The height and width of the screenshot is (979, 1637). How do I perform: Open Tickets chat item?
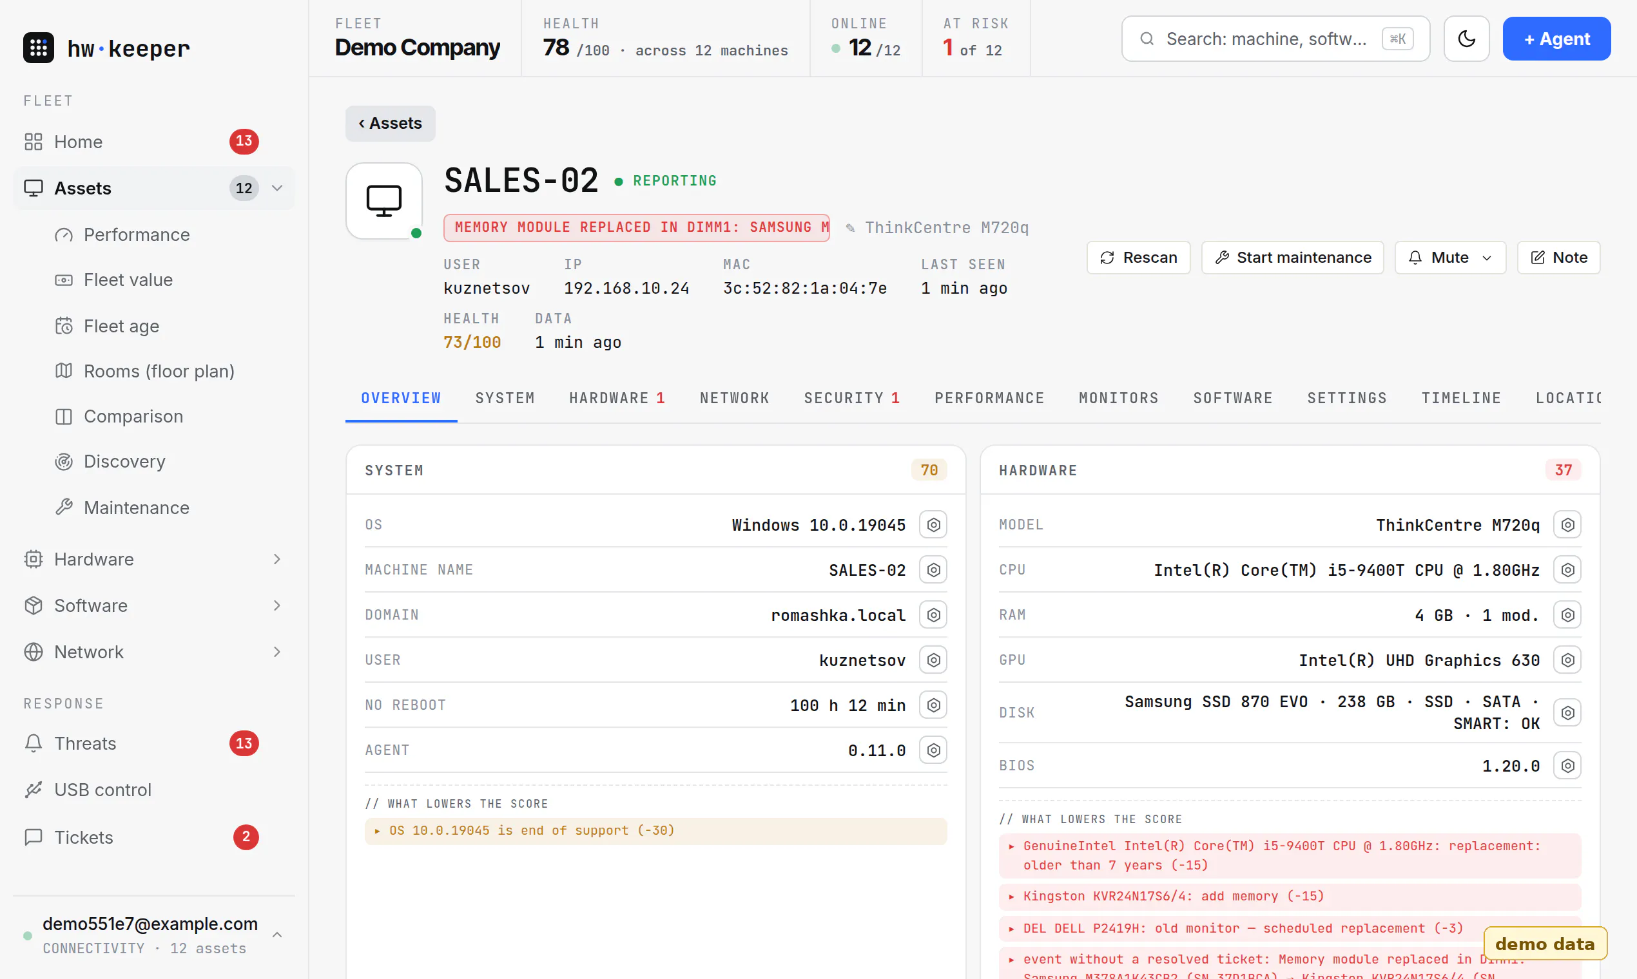click(x=153, y=837)
